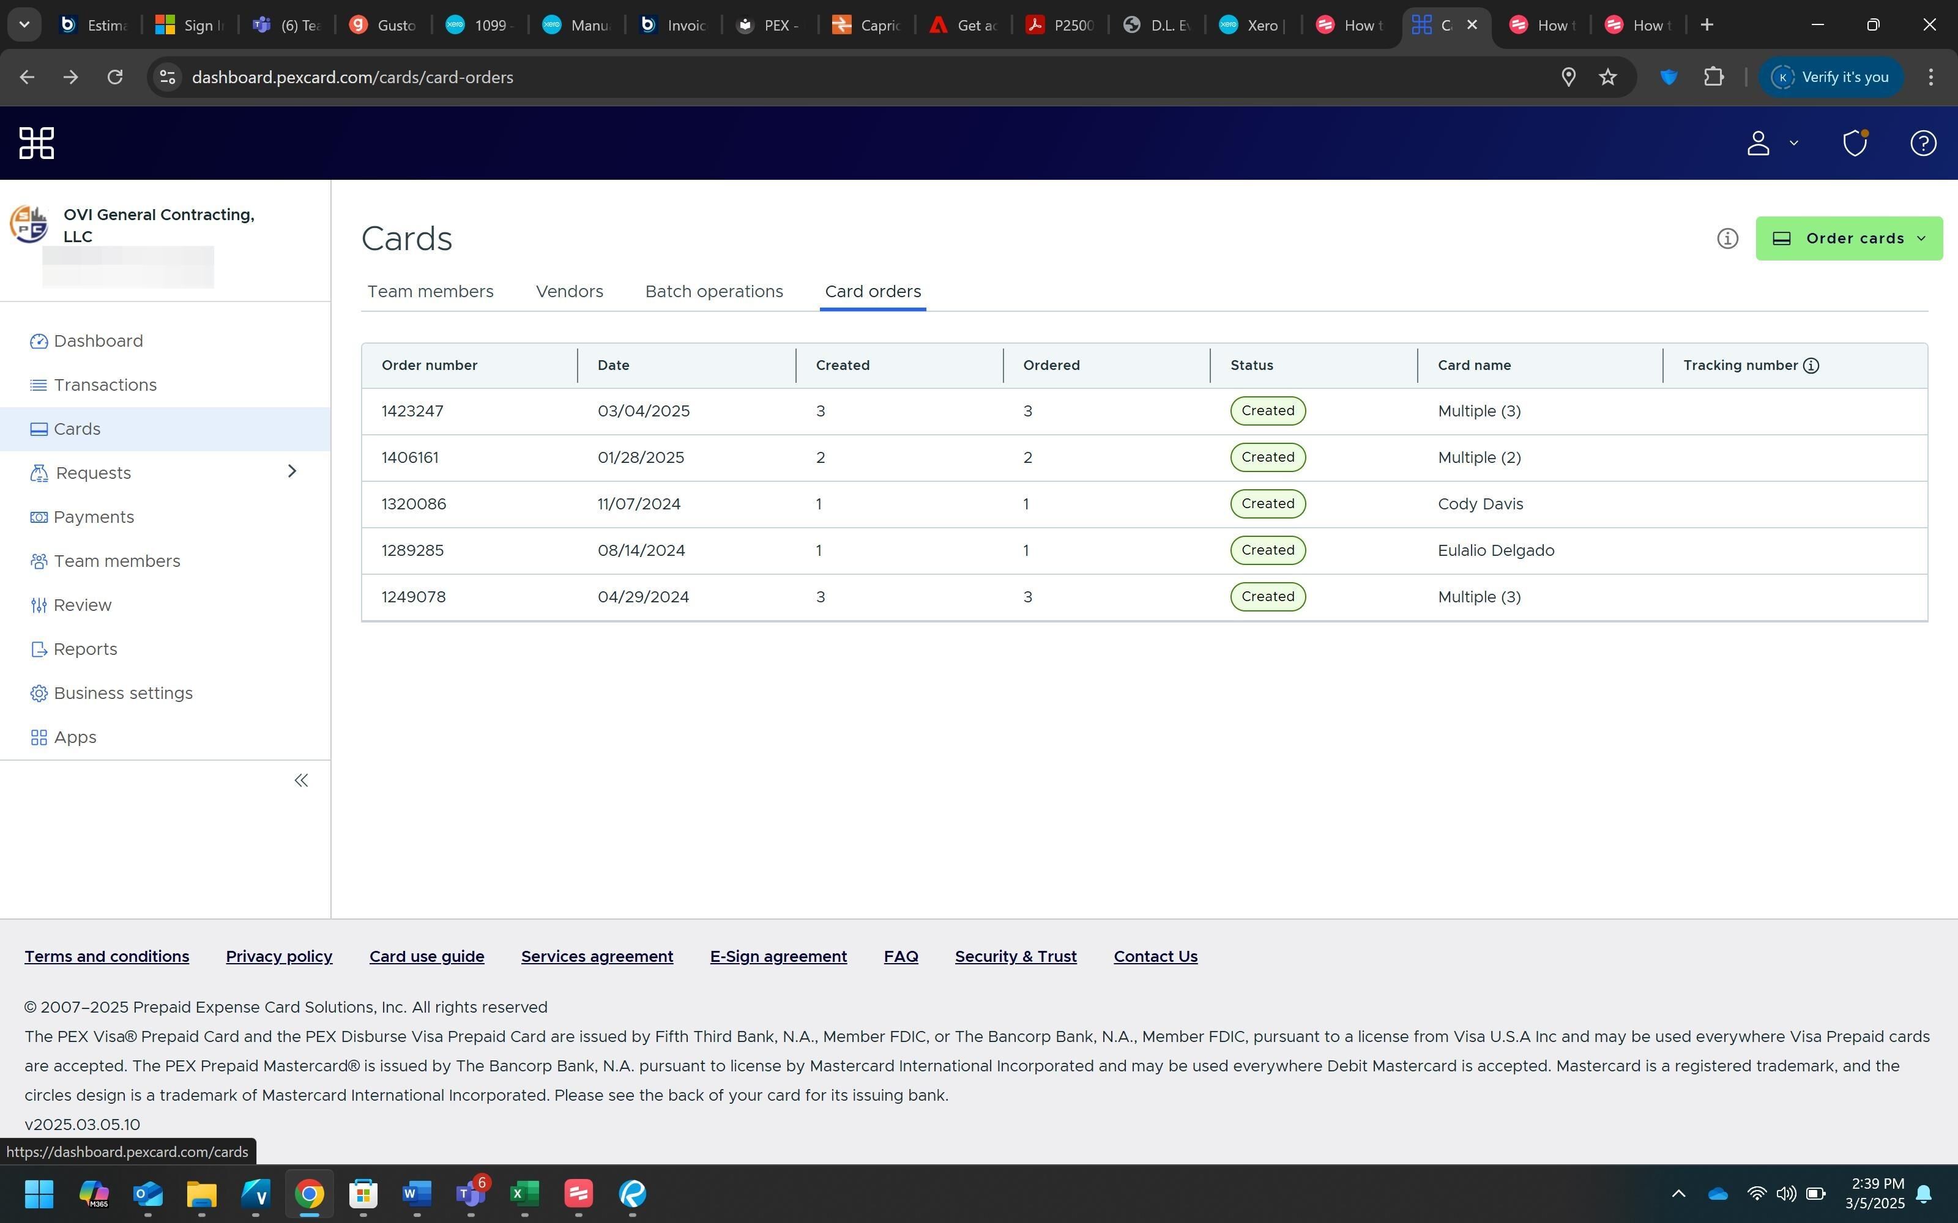Open Chrome tab search dropdown arrow
This screenshot has width=1958, height=1223.
coord(23,24)
